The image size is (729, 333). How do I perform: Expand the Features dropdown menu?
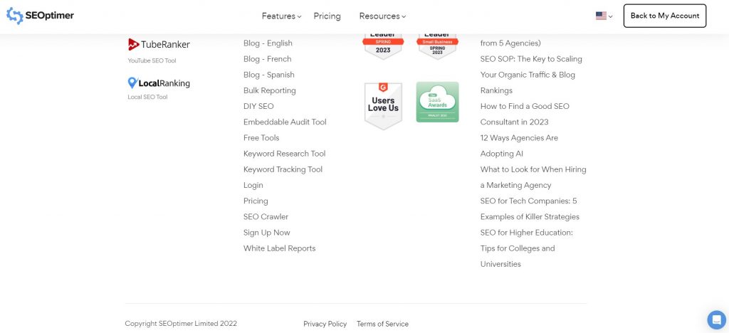point(281,16)
